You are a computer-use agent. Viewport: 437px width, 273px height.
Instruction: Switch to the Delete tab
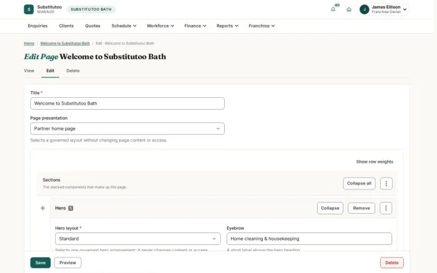click(73, 70)
